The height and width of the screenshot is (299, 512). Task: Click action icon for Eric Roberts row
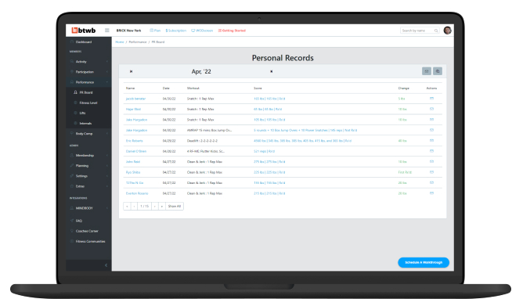point(431,140)
